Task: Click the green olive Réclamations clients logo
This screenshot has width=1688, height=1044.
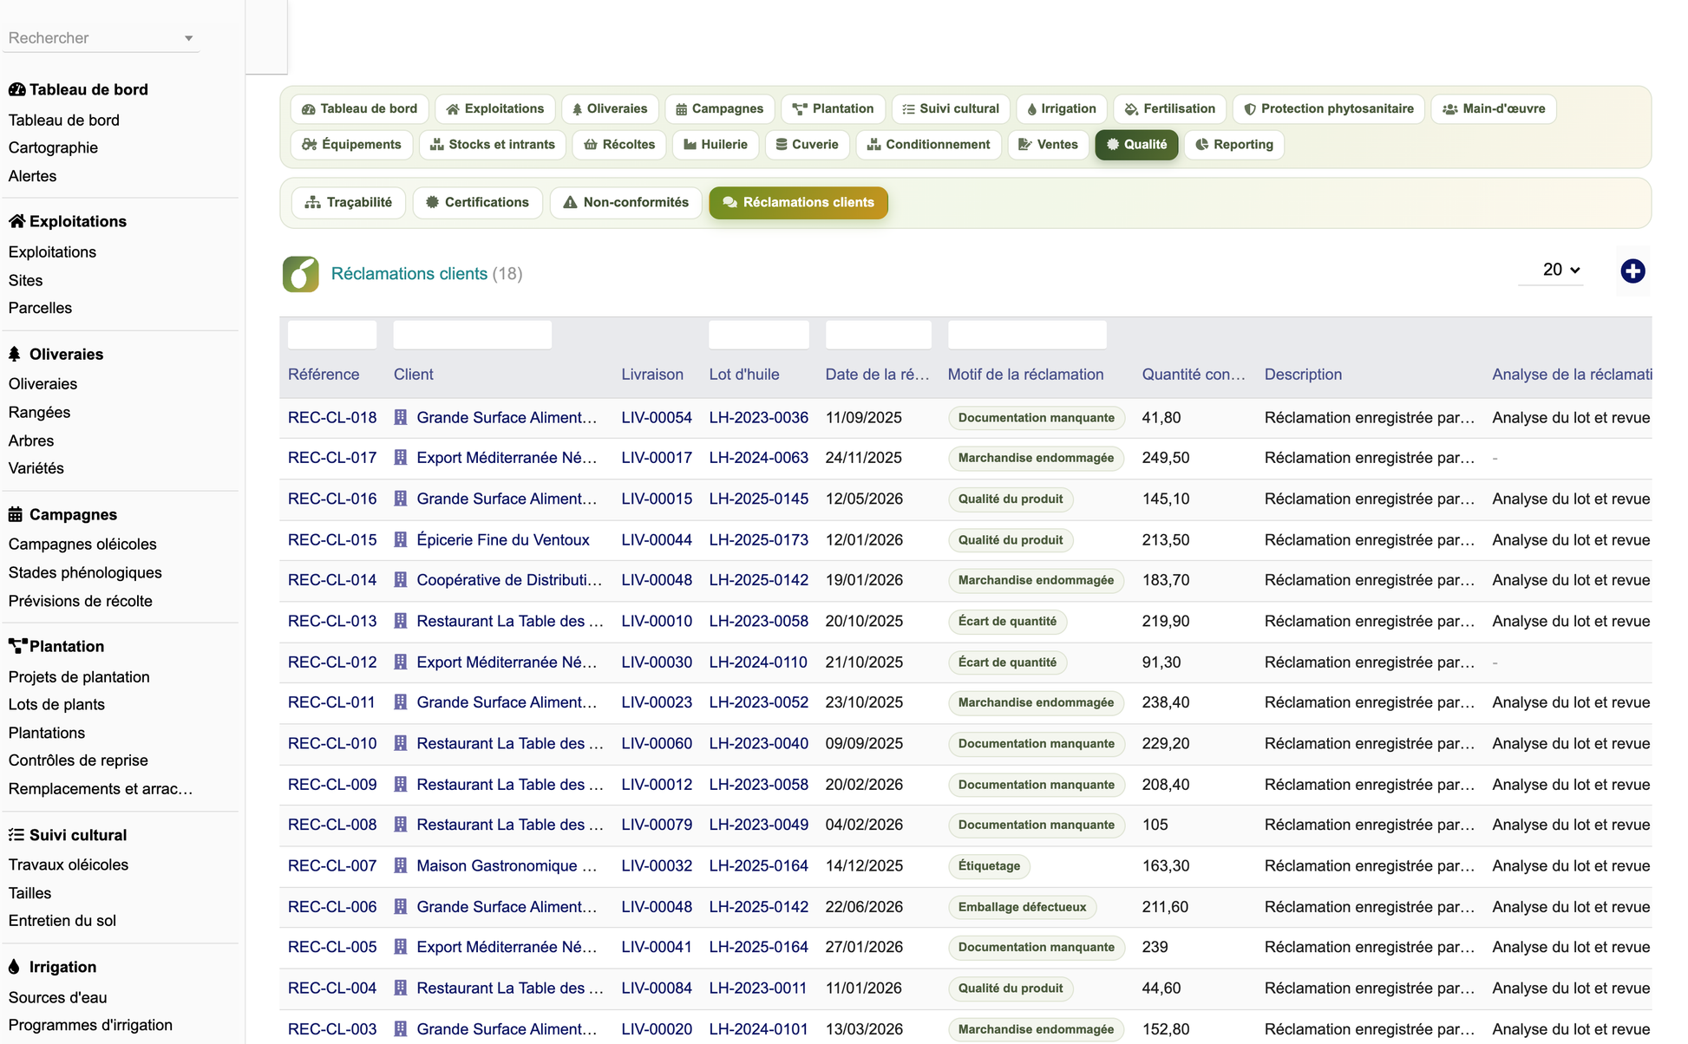Action: [301, 274]
